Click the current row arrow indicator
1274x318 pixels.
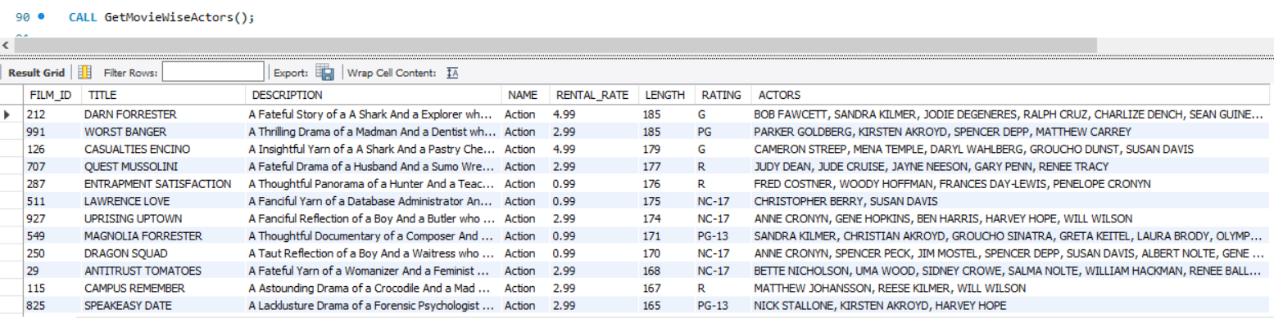coord(8,114)
